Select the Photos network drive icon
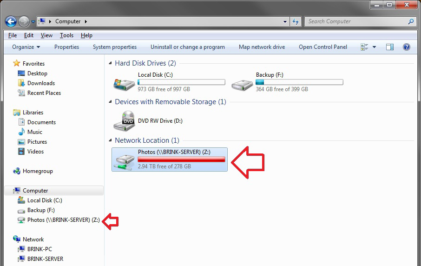The height and width of the screenshot is (266, 421). point(124,162)
